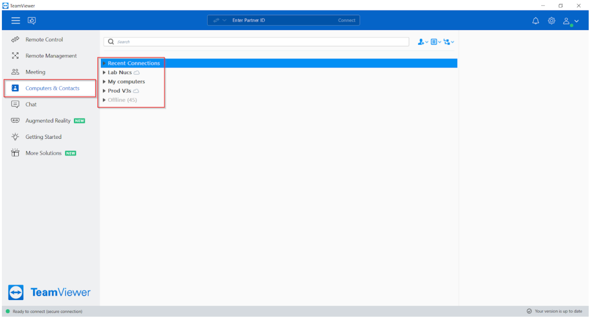Click the add contact icon
Image resolution: width=591 pixels, height=318 pixels.
[422, 42]
